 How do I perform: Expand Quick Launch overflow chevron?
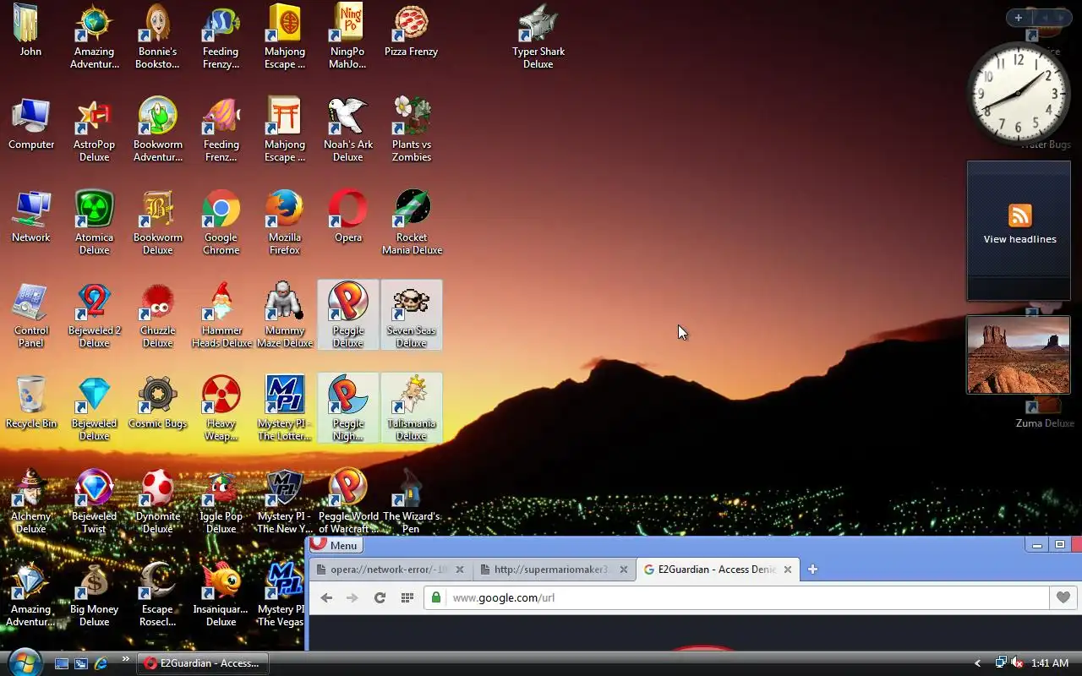click(126, 659)
